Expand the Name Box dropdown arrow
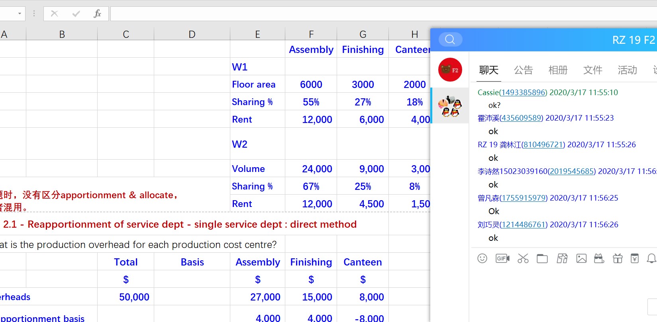Viewport: 657px width, 322px height. point(20,14)
